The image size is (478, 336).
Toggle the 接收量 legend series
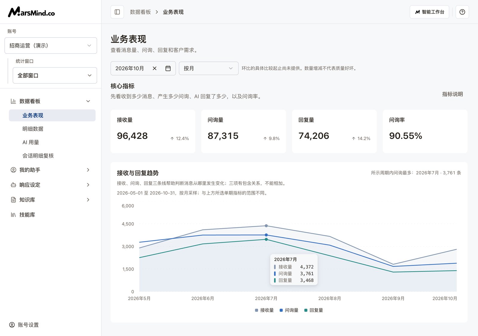pyautogui.click(x=264, y=310)
